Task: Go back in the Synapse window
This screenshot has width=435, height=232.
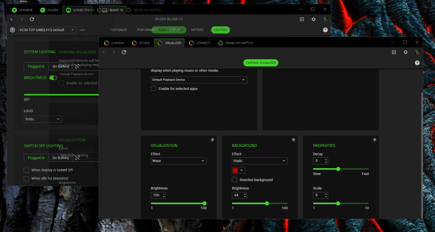Action: 12,19
